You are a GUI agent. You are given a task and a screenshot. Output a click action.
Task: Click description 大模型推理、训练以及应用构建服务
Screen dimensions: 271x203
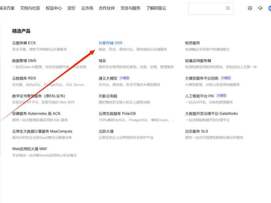212,85
